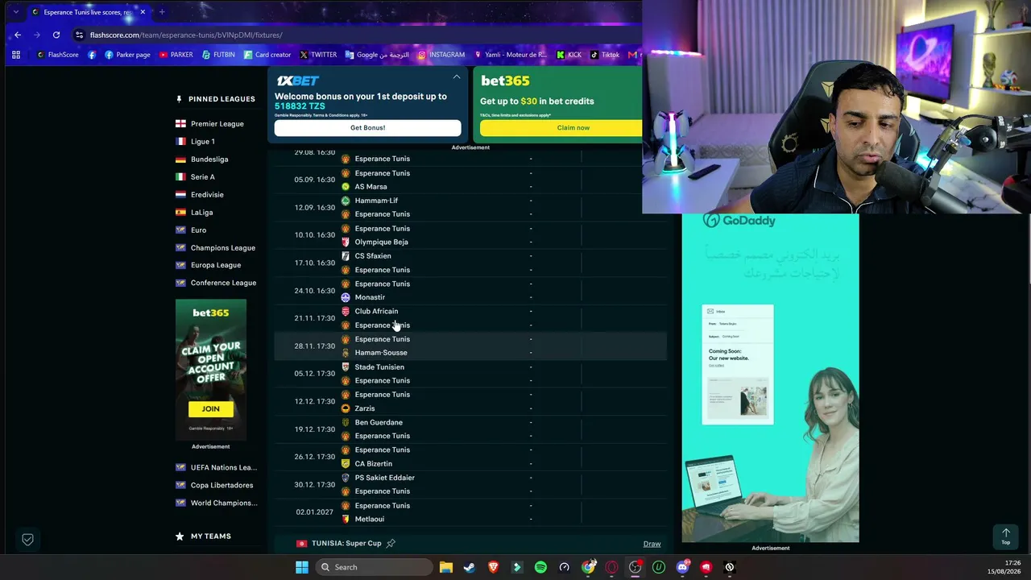Open the FlashScore bookmark
This screenshot has width=1031, height=580.
click(x=58, y=55)
